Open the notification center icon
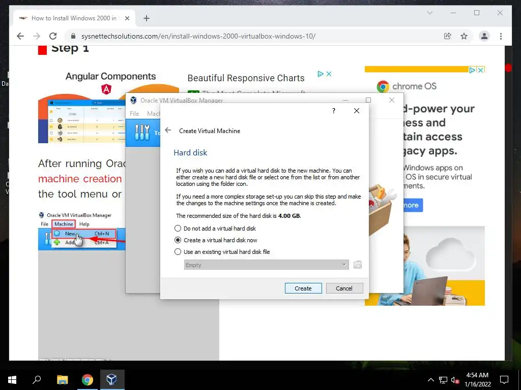Viewport: 521px width, 390px height. tap(504, 380)
